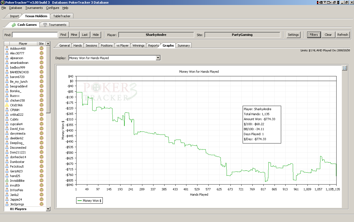The image size is (354, 222).
Task: Click the site chip icon in Janlu2 row
Action: [42, 195]
